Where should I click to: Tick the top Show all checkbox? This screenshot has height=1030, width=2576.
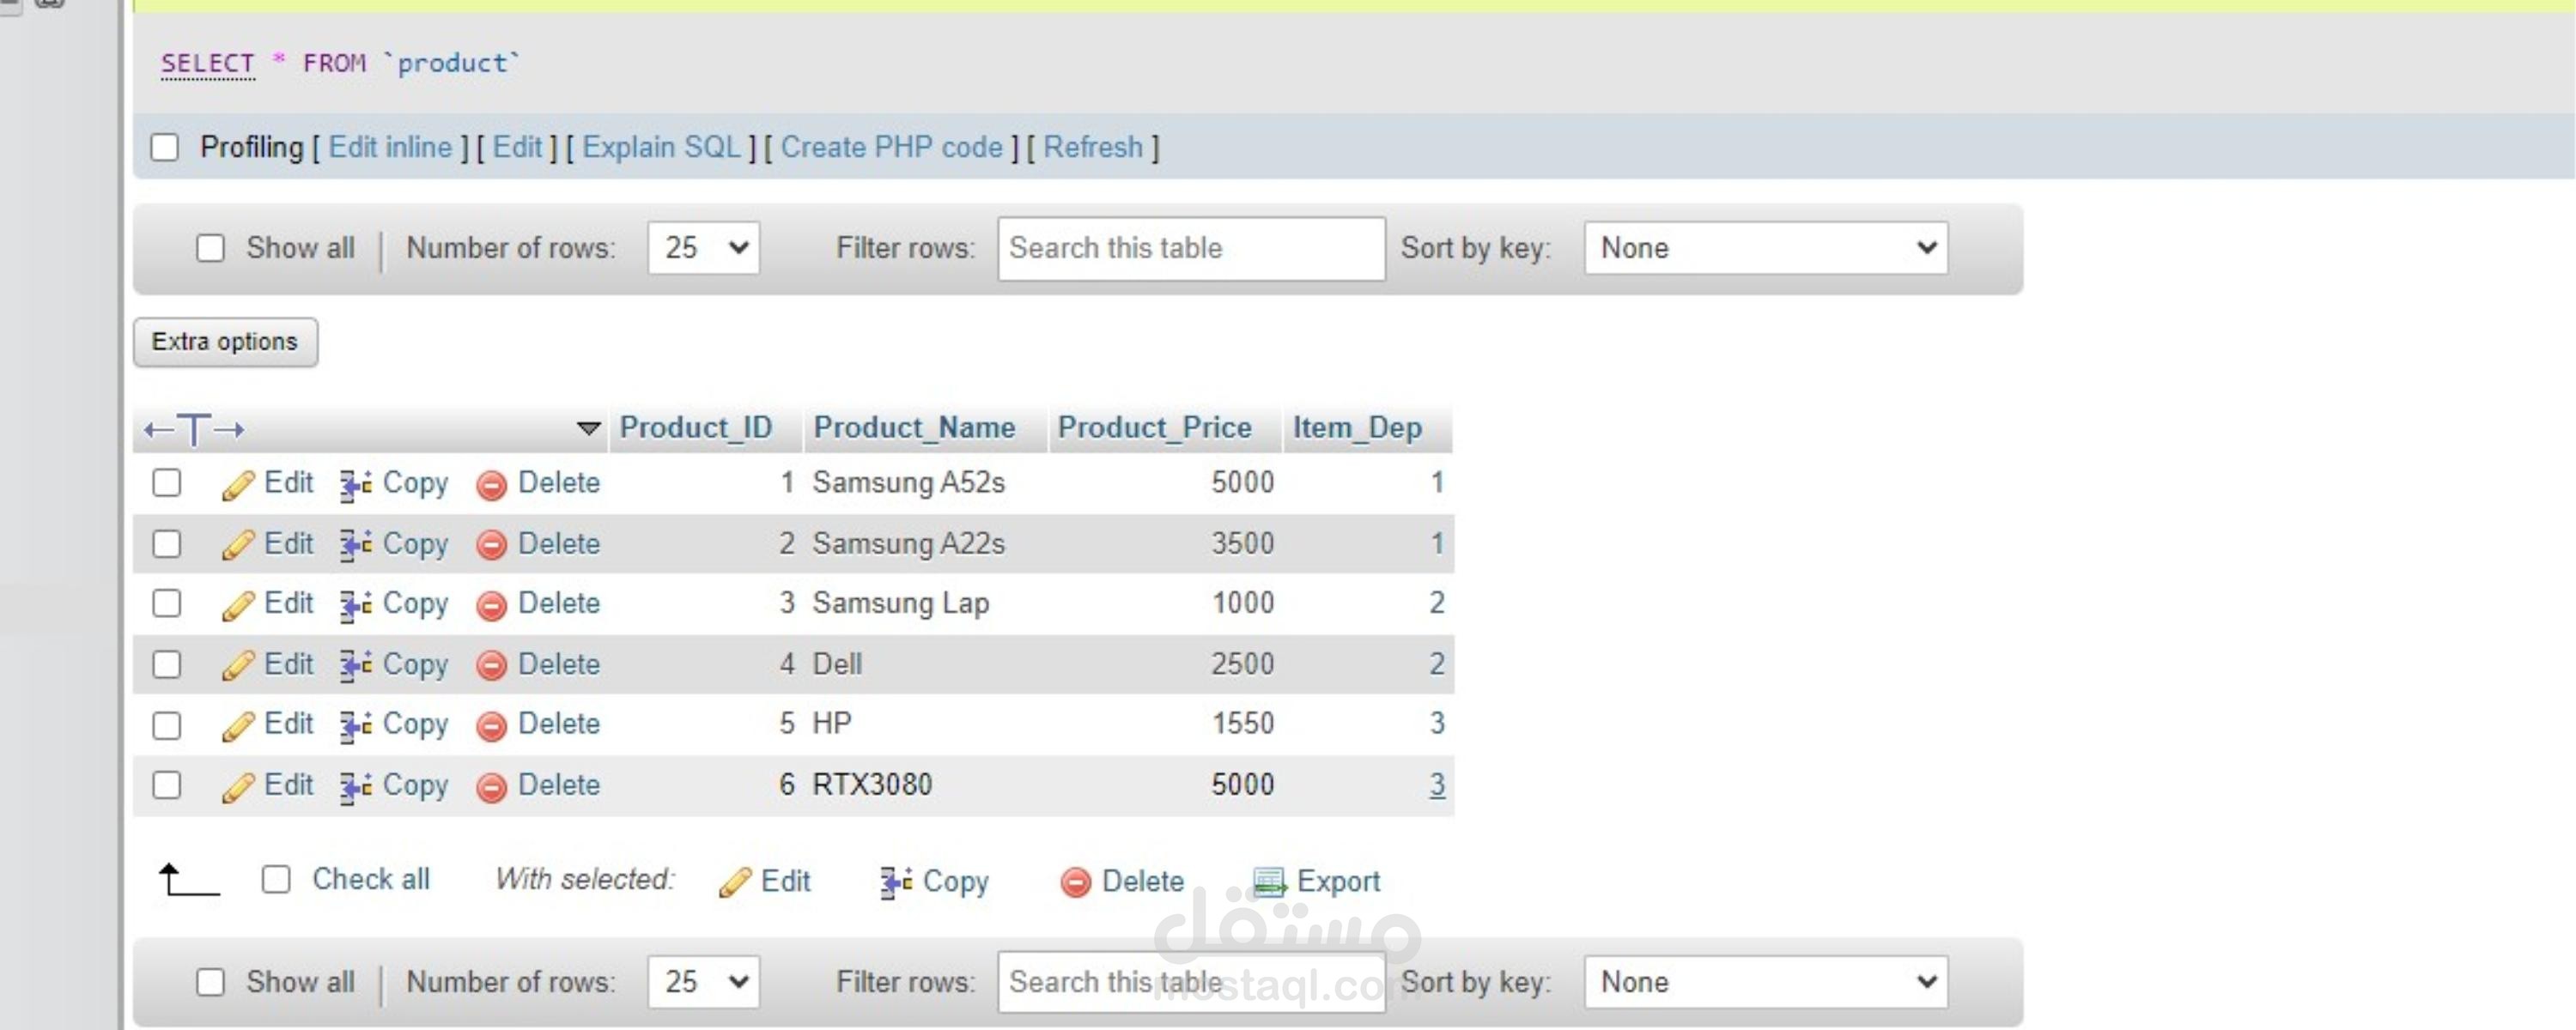210,248
